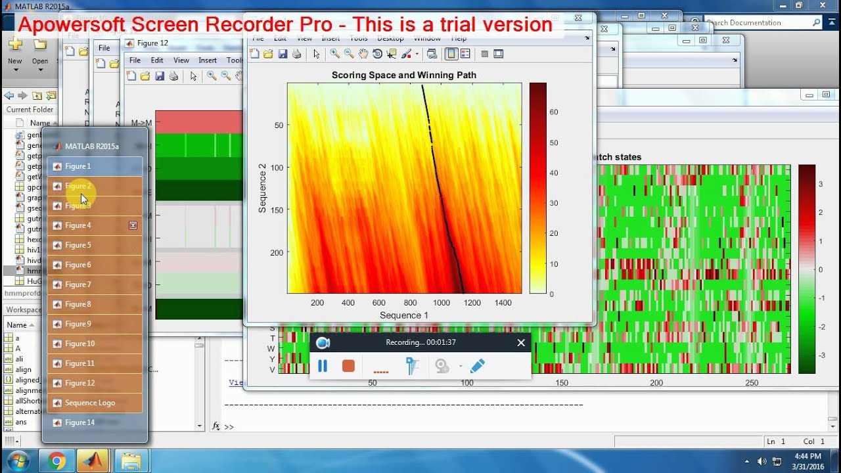
Task: Click the Up One Level folder icon
Action: [x=37, y=95]
